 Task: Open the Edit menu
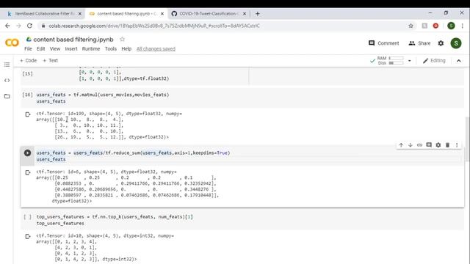pos(41,49)
